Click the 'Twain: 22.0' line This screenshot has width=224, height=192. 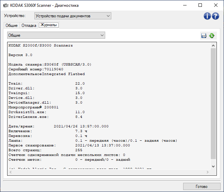pyautogui.click(x=47, y=84)
